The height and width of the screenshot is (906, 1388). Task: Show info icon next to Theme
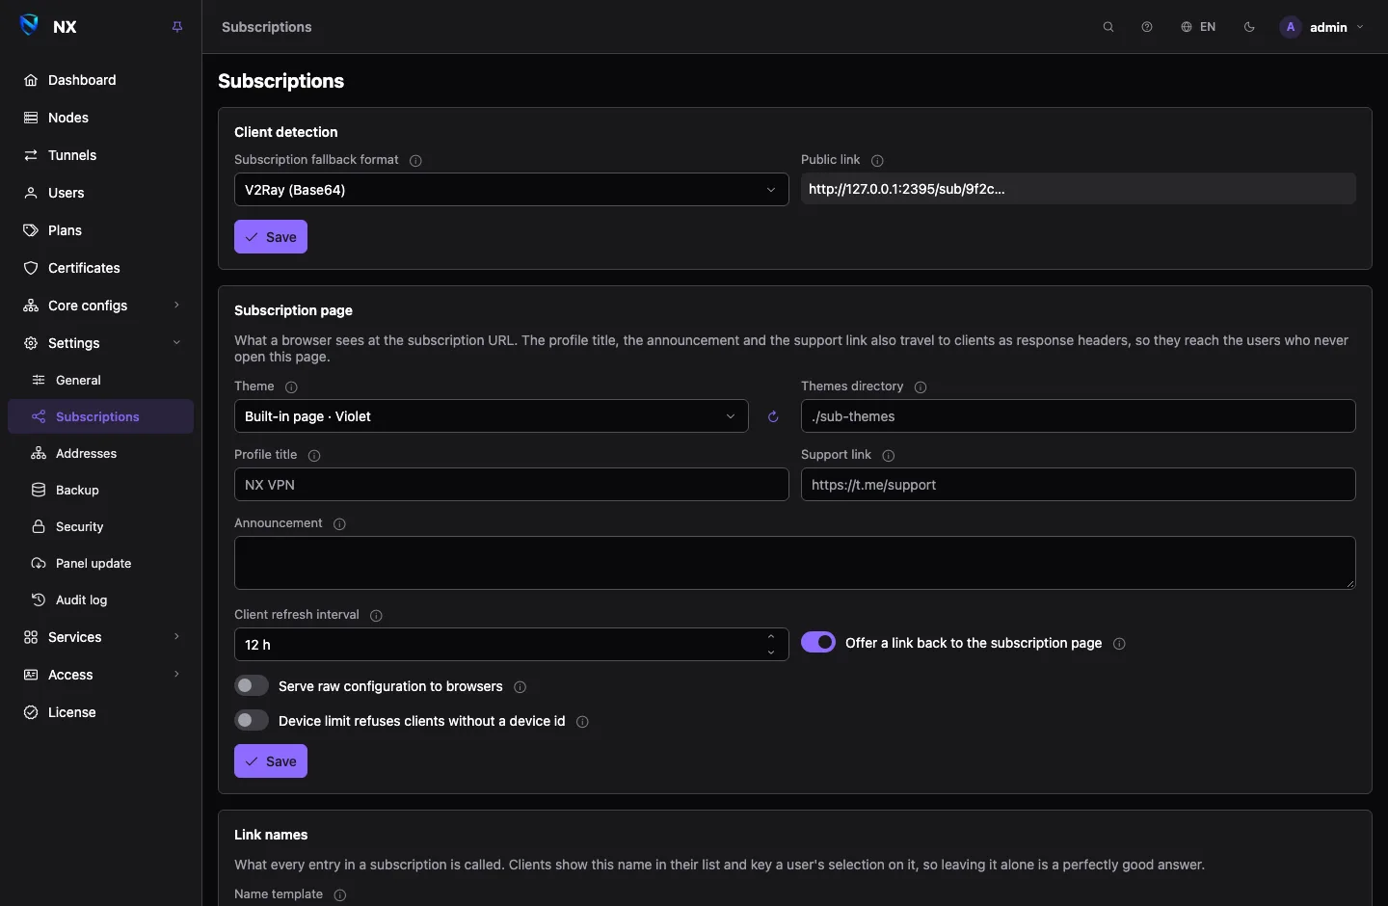291,387
